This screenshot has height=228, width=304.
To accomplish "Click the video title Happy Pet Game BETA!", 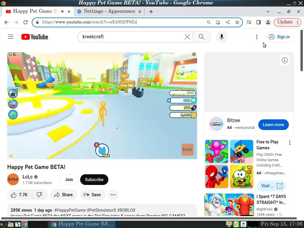I will (36, 167).
